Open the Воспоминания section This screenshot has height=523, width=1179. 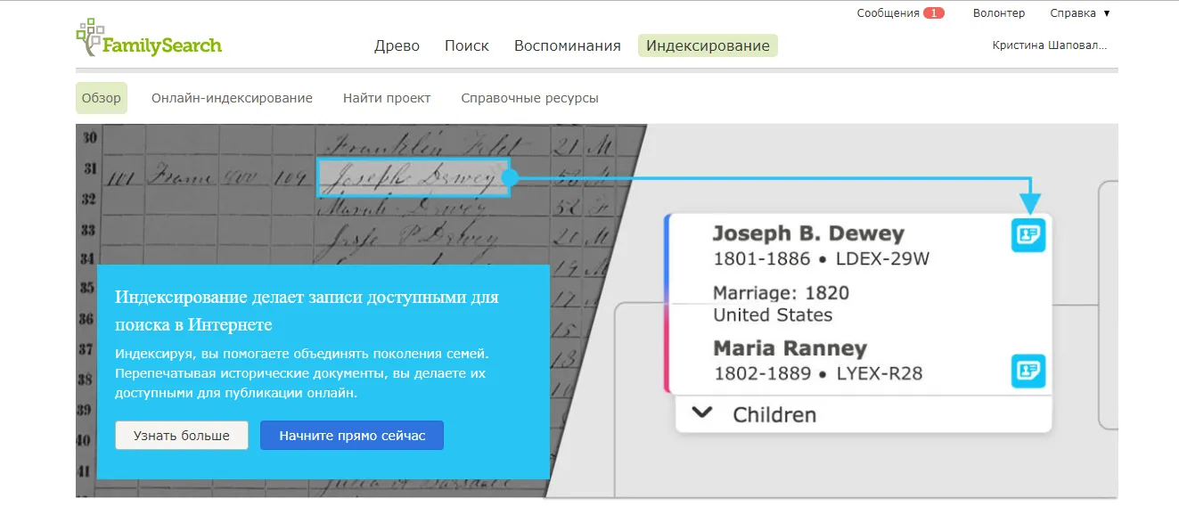click(567, 46)
